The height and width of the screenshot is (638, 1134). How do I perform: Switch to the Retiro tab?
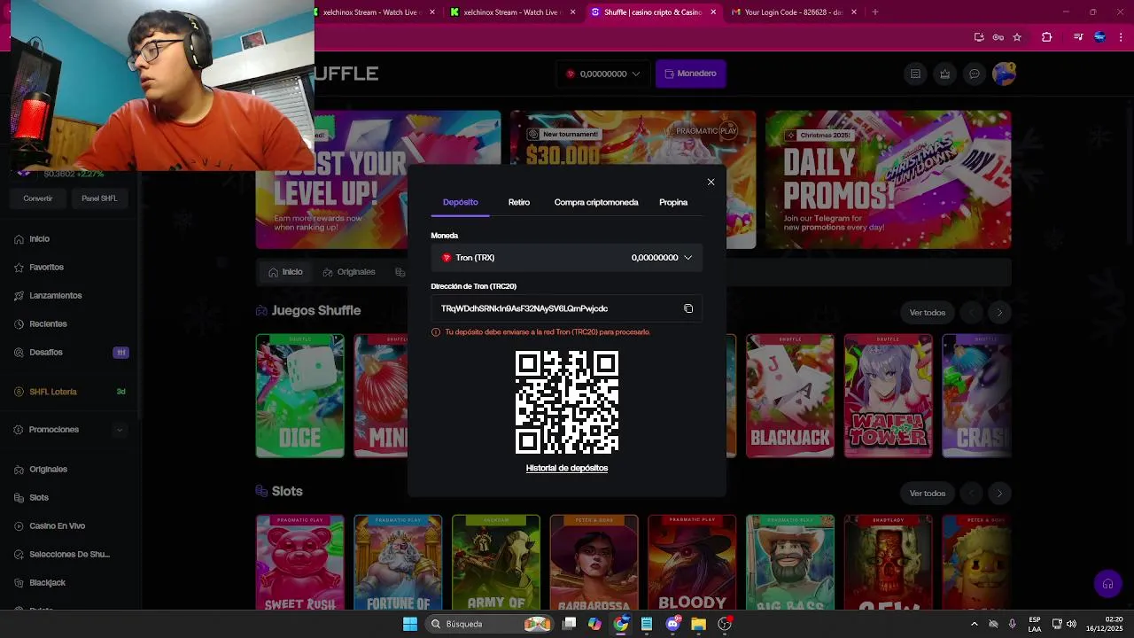click(x=519, y=202)
